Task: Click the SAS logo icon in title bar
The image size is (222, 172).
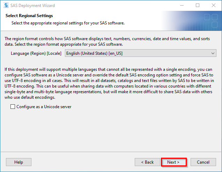Action: 6,5
